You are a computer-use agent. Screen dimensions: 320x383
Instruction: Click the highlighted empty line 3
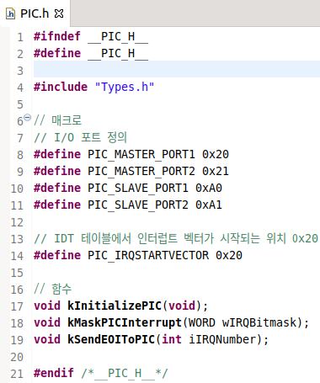[x=177, y=69]
